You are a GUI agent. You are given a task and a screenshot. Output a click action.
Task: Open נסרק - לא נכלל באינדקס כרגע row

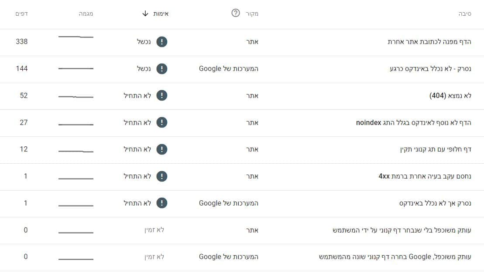pyautogui.click(x=242, y=69)
